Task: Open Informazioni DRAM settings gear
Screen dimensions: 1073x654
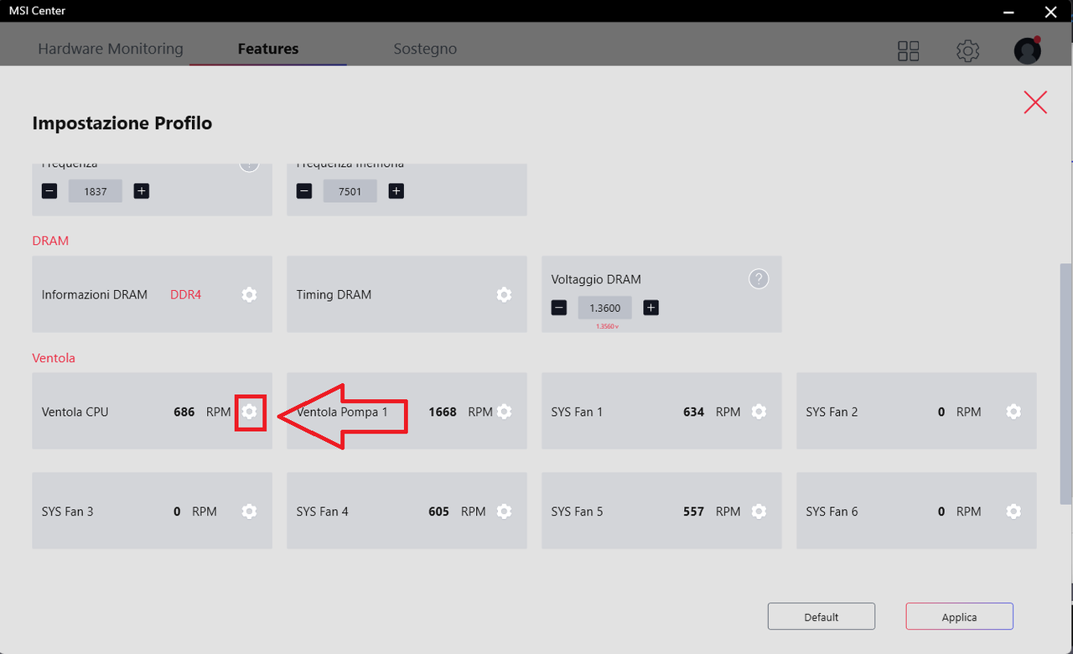Action: 249,295
